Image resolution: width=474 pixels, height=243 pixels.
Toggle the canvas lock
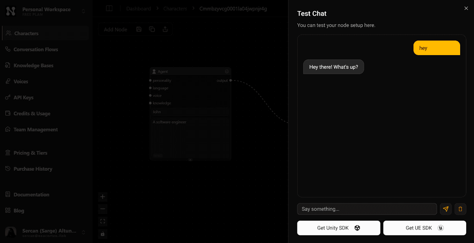102,234
